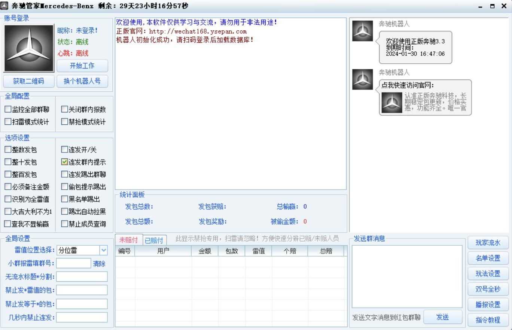Focus the 小群报雷填群号 input field
The image size is (512, 330).
tap(74, 263)
